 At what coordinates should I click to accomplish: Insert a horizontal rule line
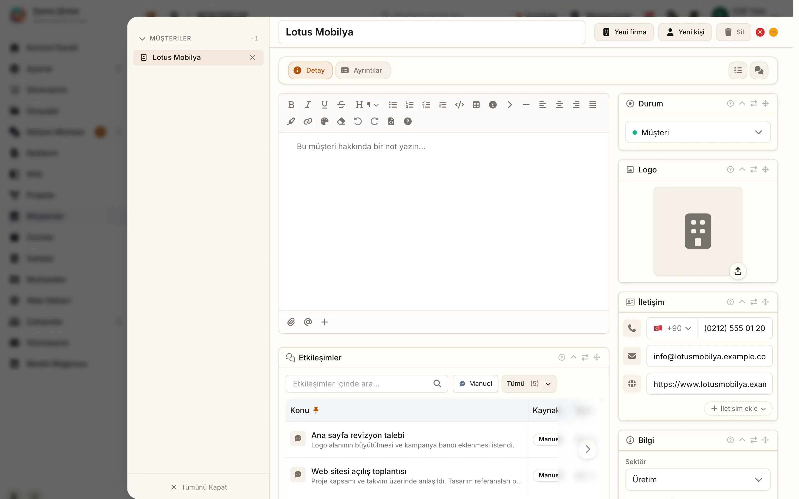pos(526,105)
